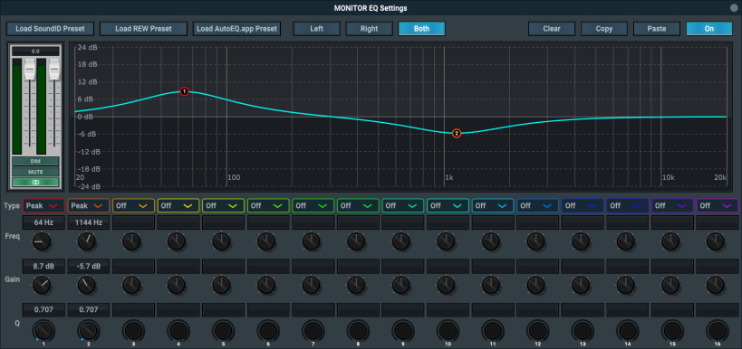Click the band 10 Gain knob
The height and width of the screenshot is (349, 742).
(447, 285)
